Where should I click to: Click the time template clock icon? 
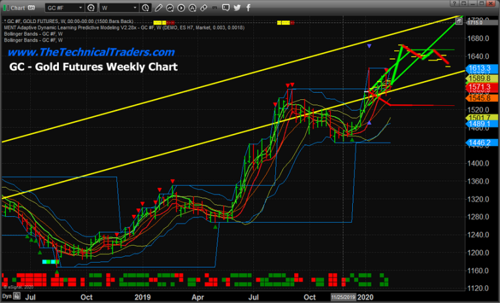coord(146,8)
